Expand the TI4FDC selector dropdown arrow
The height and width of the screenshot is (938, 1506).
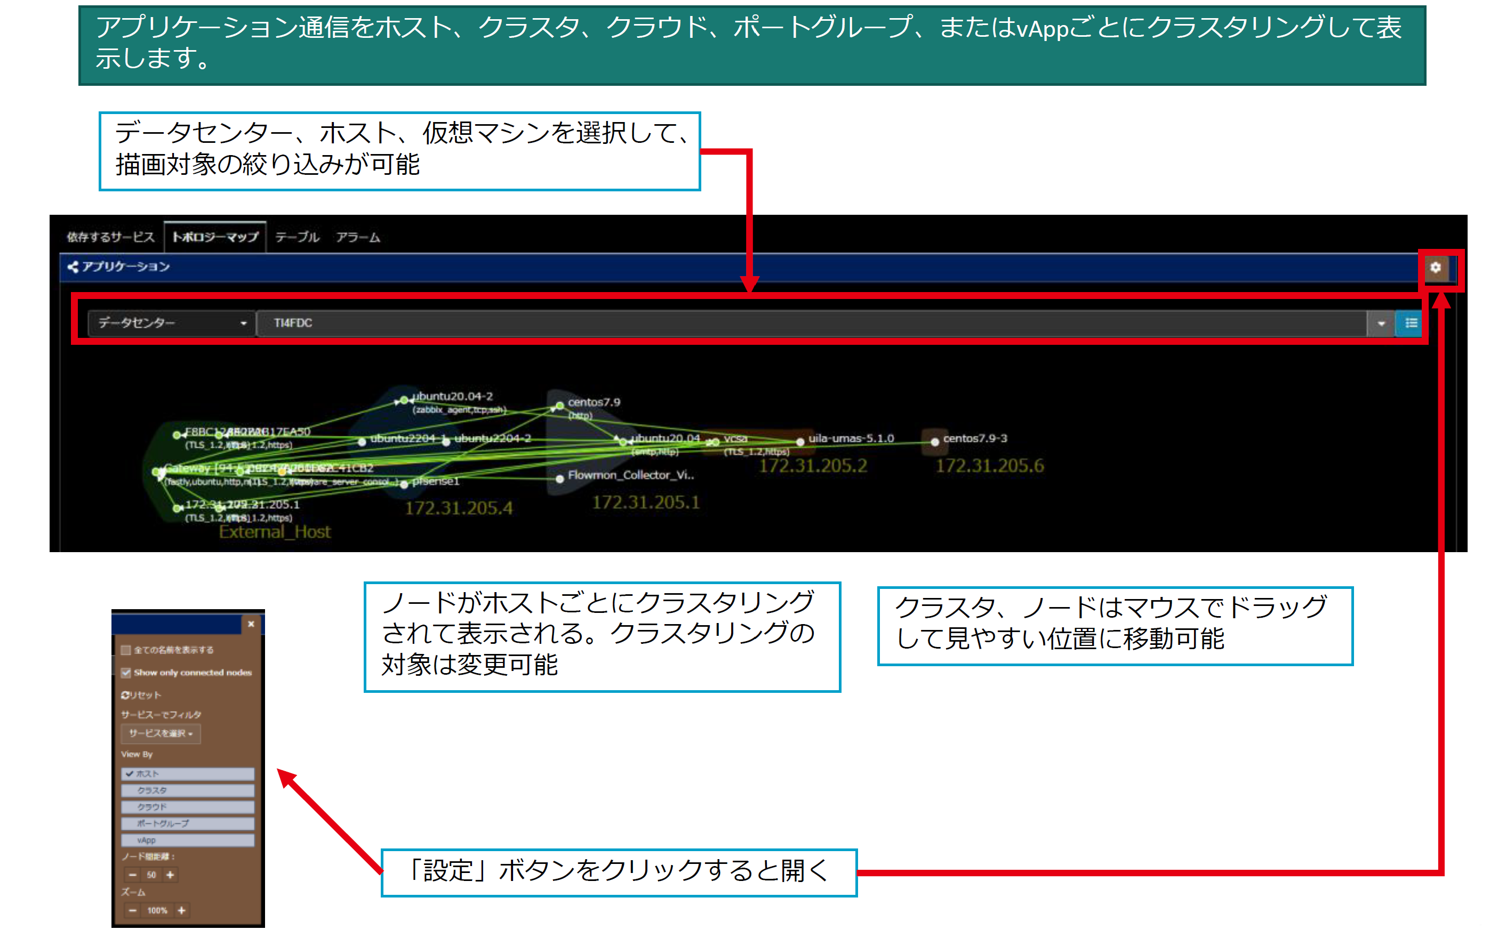click(x=1381, y=323)
